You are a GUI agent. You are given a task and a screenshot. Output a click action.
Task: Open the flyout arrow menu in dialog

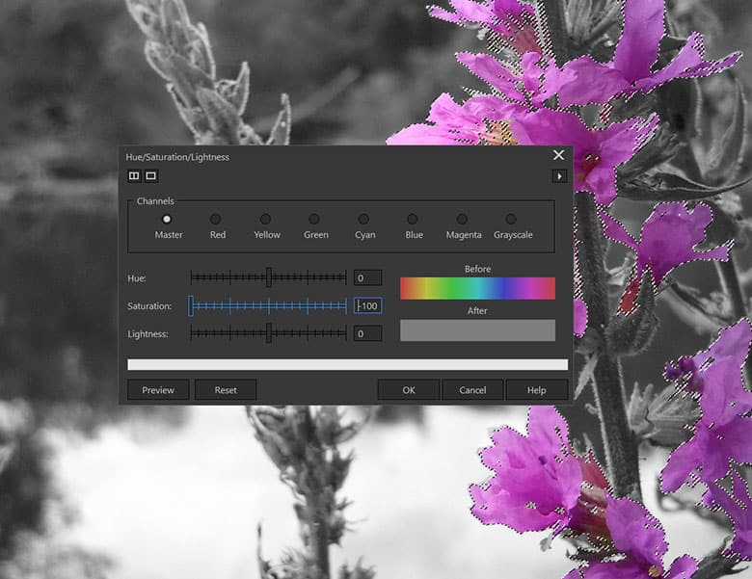coord(558,176)
